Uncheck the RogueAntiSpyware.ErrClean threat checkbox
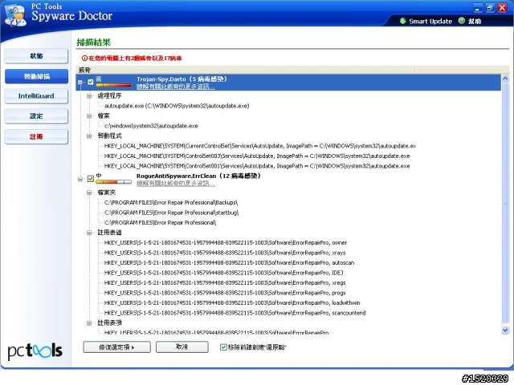 tap(91, 179)
